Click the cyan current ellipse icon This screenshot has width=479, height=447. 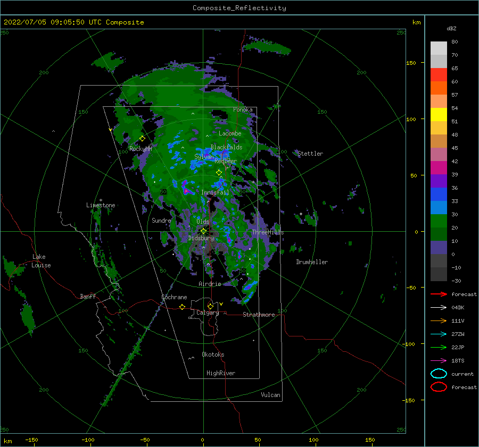click(439, 374)
